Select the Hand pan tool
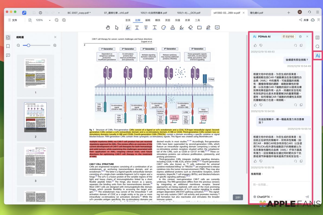The height and width of the screenshot is (215, 323). click(x=108, y=28)
